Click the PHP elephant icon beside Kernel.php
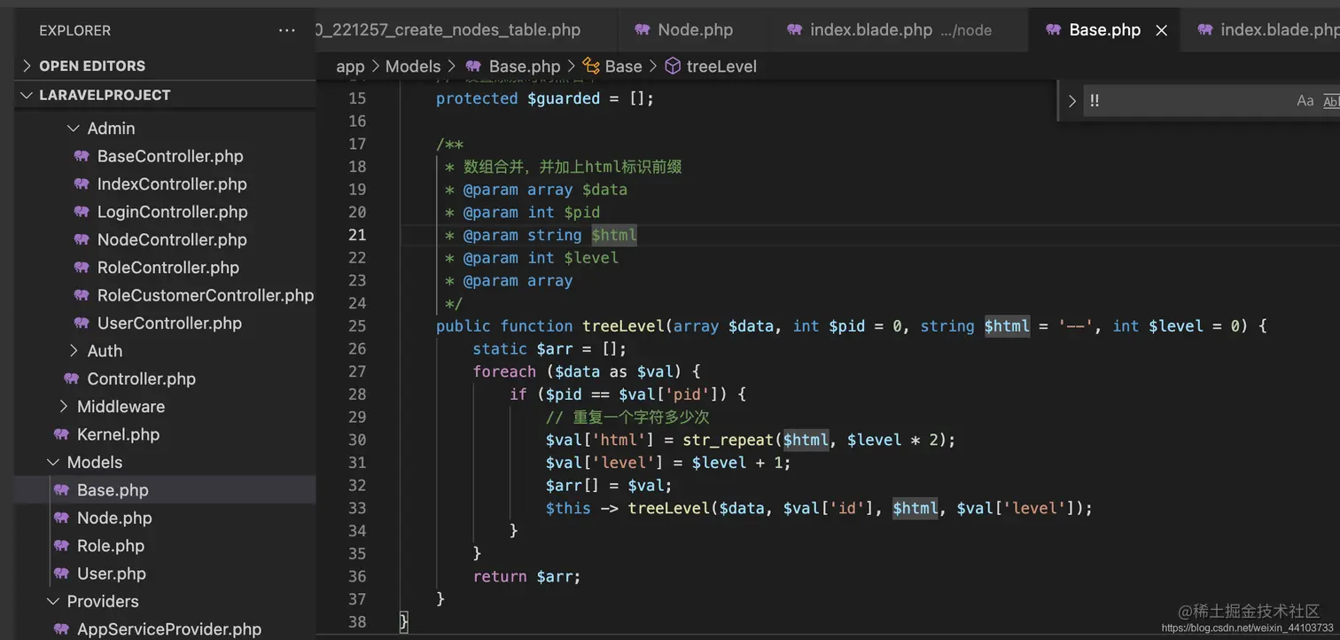 (x=61, y=434)
